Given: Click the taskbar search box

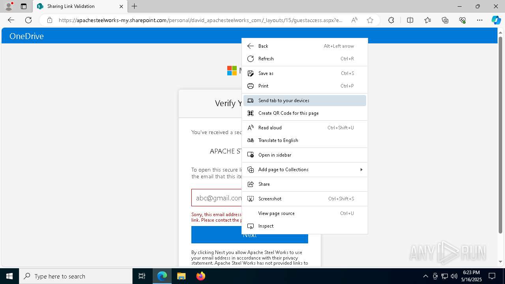Looking at the screenshot, I should tap(76, 276).
